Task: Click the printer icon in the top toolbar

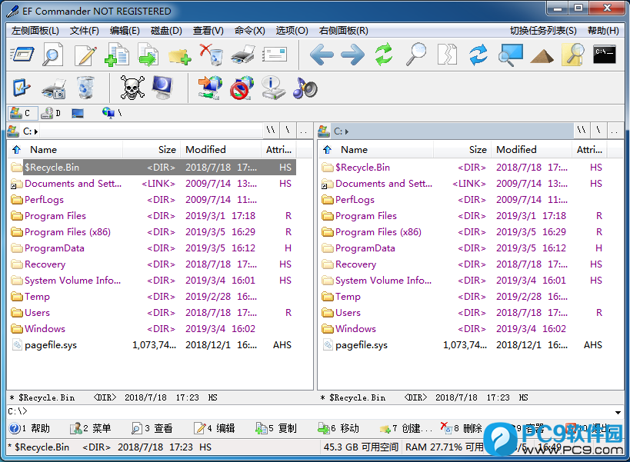Action: click(243, 55)
